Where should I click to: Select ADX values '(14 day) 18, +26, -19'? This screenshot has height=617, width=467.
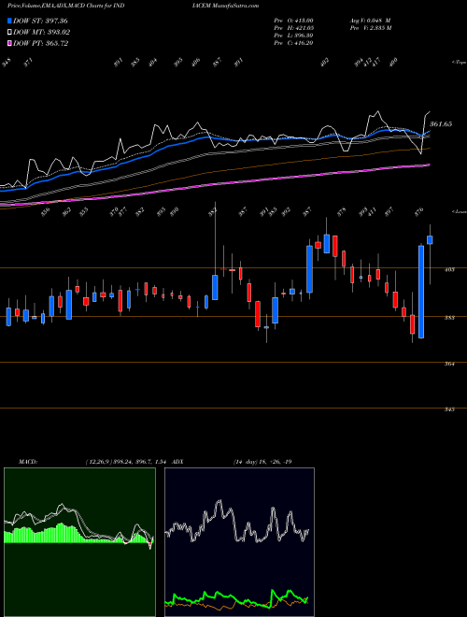pyautogui.click(x=262, y=462)
